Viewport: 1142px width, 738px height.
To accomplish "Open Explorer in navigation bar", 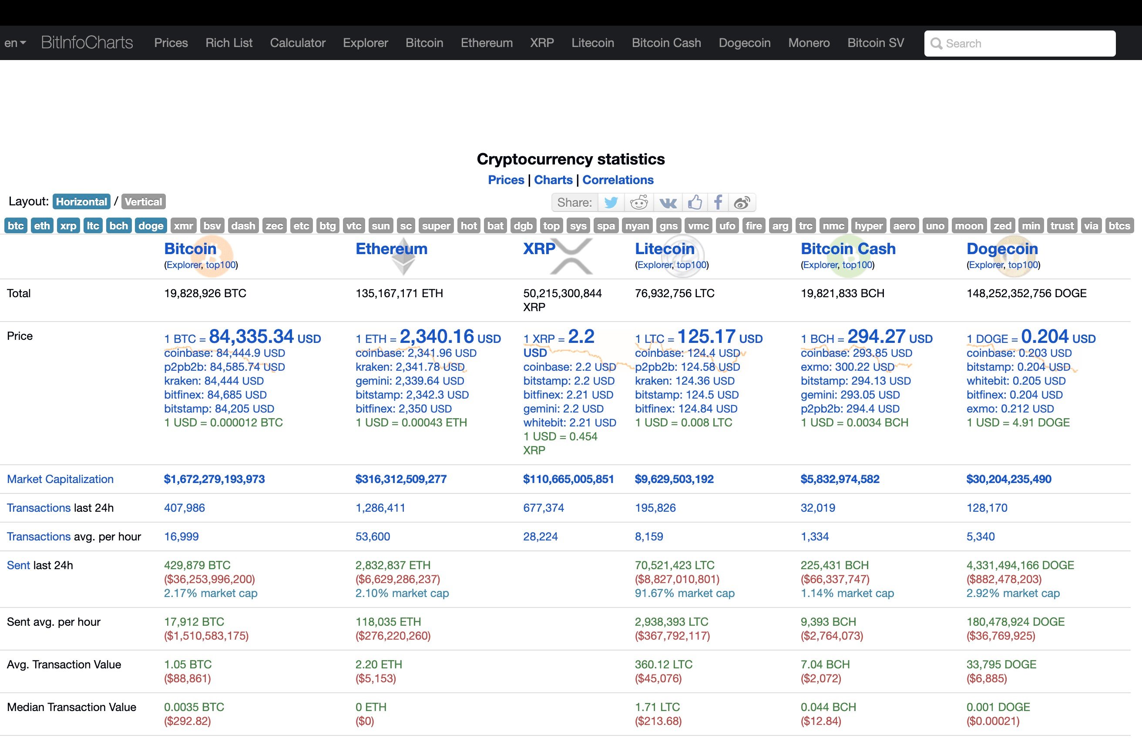I will pos(366,43).
